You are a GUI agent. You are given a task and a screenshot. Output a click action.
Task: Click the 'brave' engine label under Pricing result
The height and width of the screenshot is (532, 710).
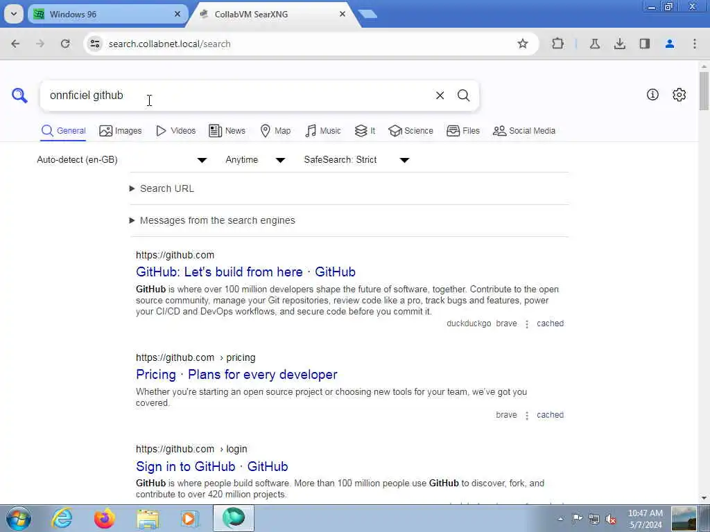[x=506, y=415]
